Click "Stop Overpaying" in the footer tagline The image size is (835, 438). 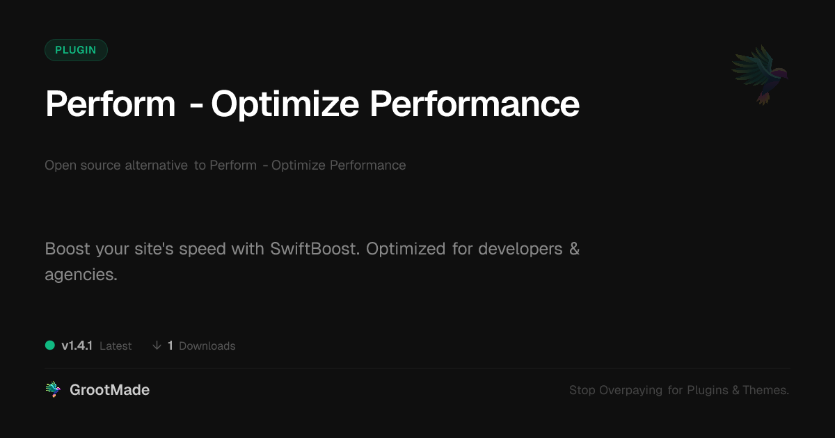(616, 390)
